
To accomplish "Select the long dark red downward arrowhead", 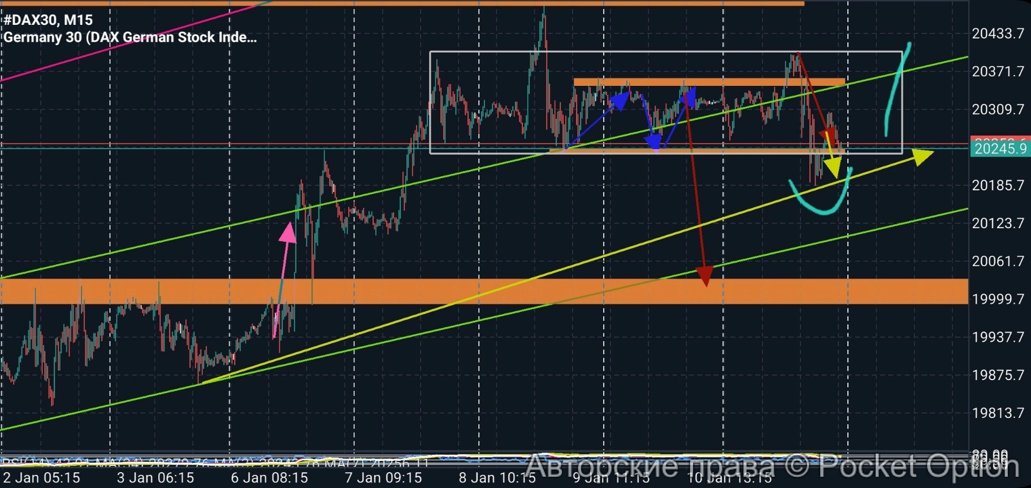I will point(705,276).
